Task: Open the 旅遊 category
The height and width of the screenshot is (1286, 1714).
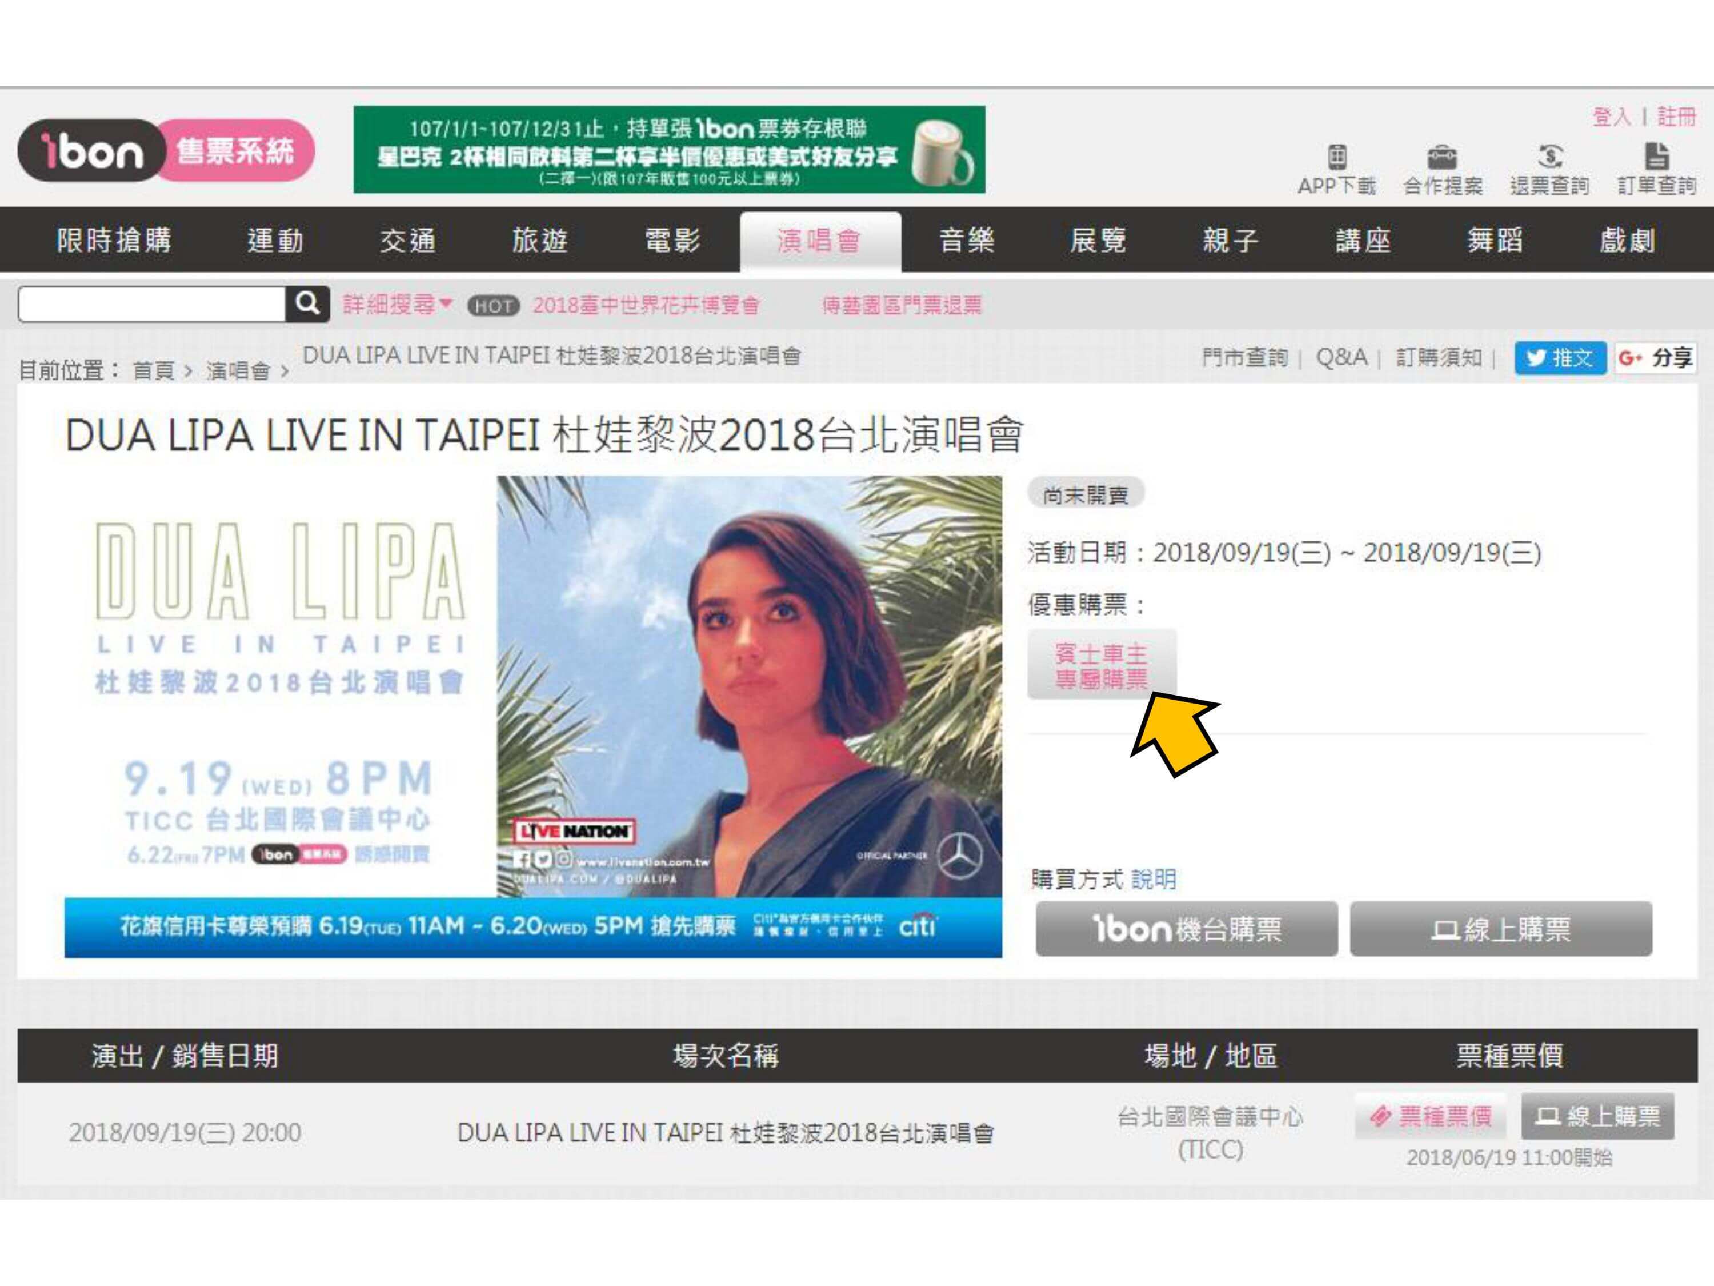Action: coord(540,240)
